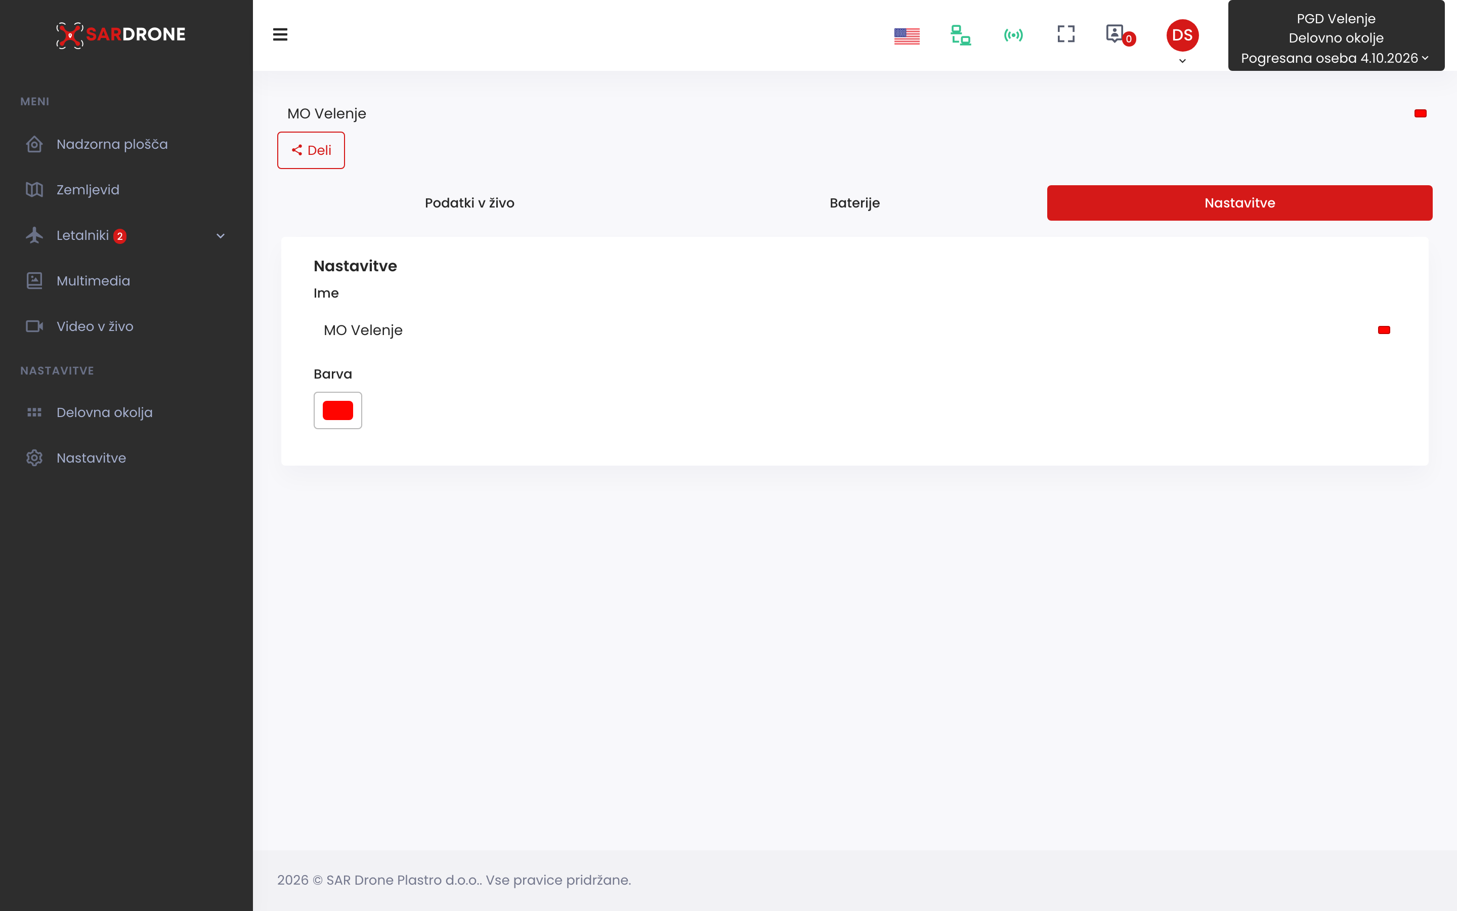This screenshot has height=911, width=1457.
Task: Click the footer copyright text
Action: (454, 880)
